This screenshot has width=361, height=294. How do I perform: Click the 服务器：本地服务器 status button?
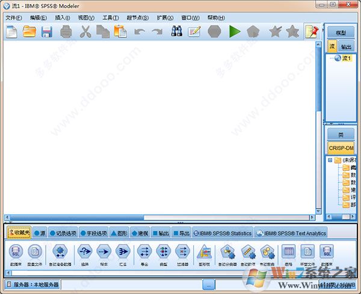(32, 284)
